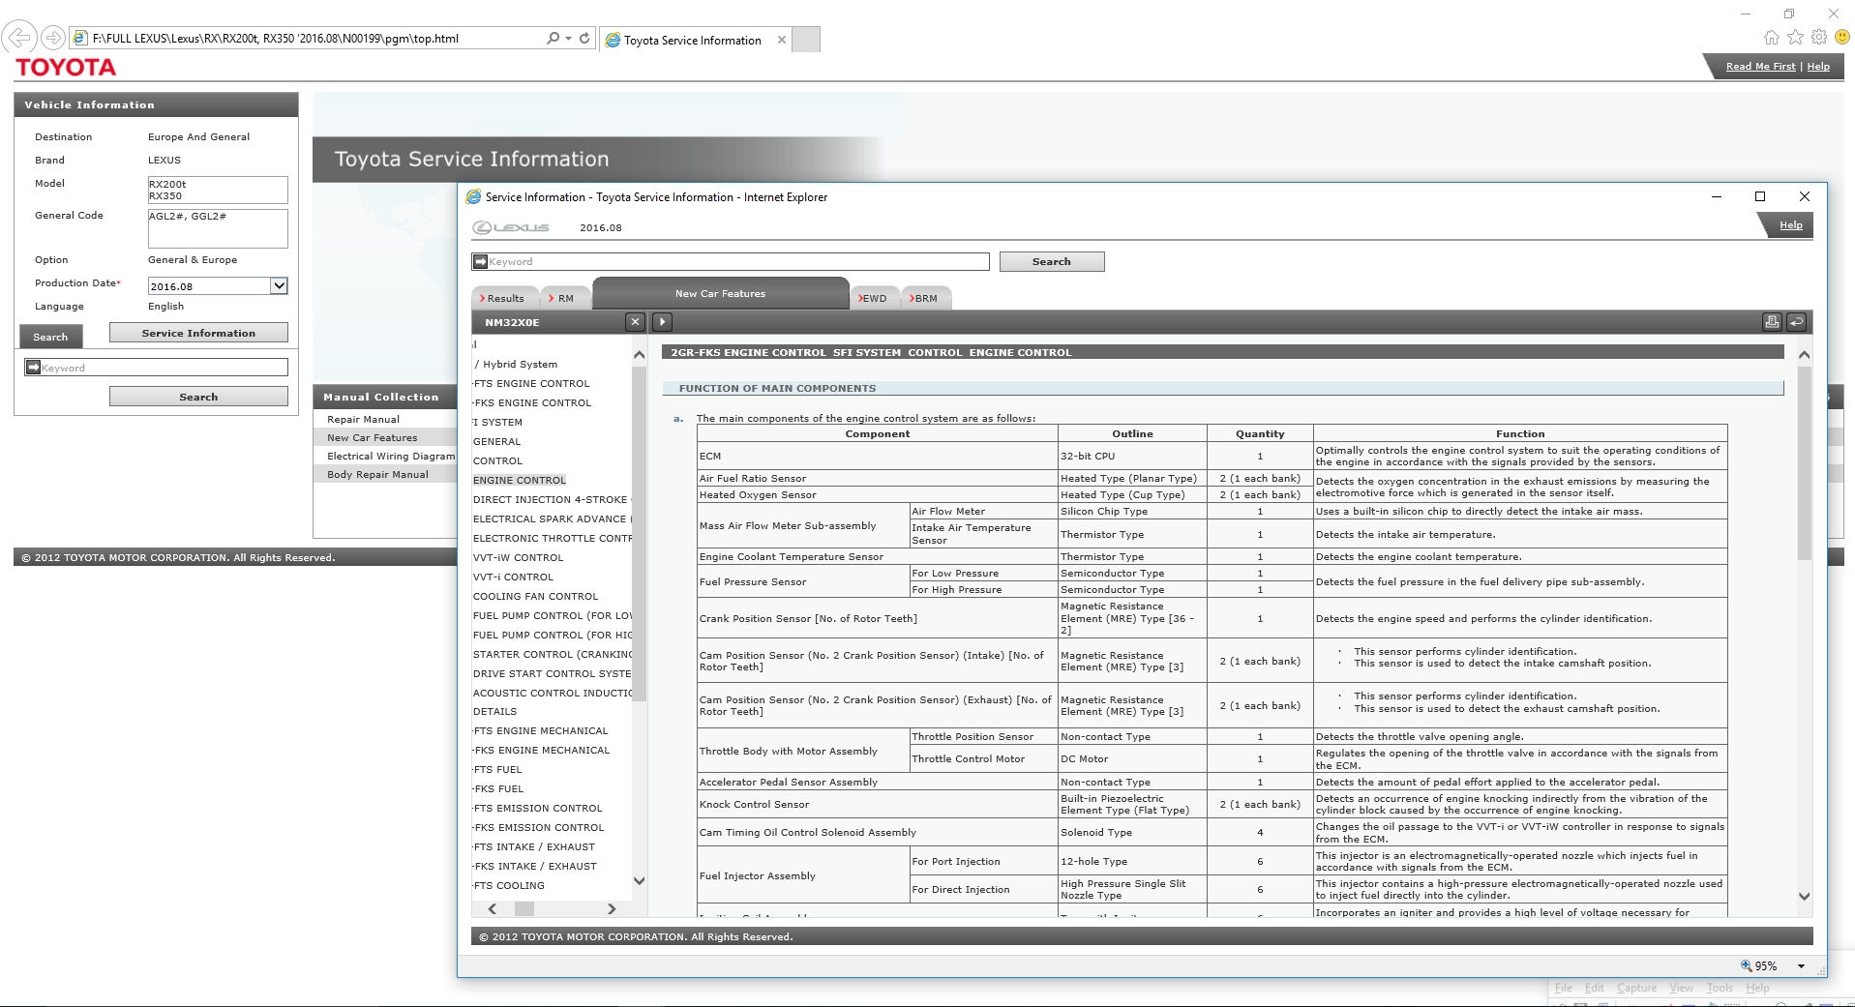The height and width of the screenshot is (1007, 1855).
Task: Click the print icon in the content toolbar
Action: pyautogui.click(x=1772, y=322)
